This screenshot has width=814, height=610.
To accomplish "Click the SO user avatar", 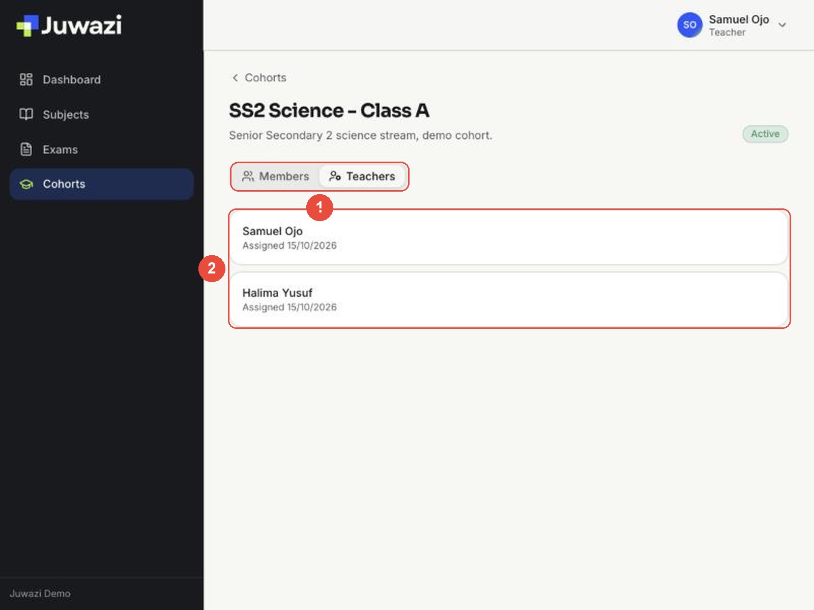I will point(689,25).
